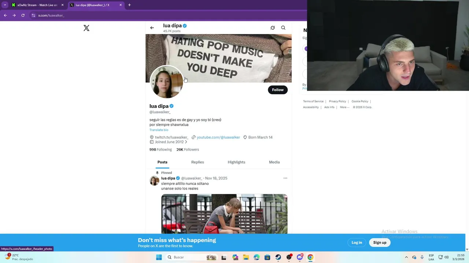Click the profile search magnifier icon

(x=283, y=28)
